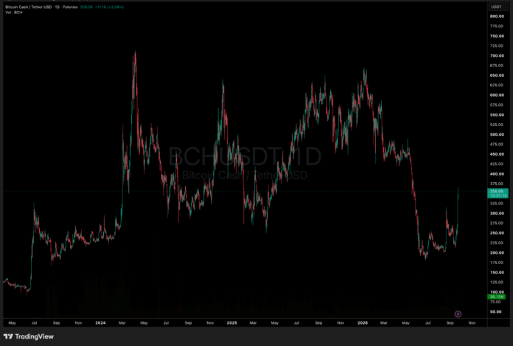This screenshot has width=513, height=346.
Task: Click the green 36.13K volume label
Action: [x=497, y=297]
